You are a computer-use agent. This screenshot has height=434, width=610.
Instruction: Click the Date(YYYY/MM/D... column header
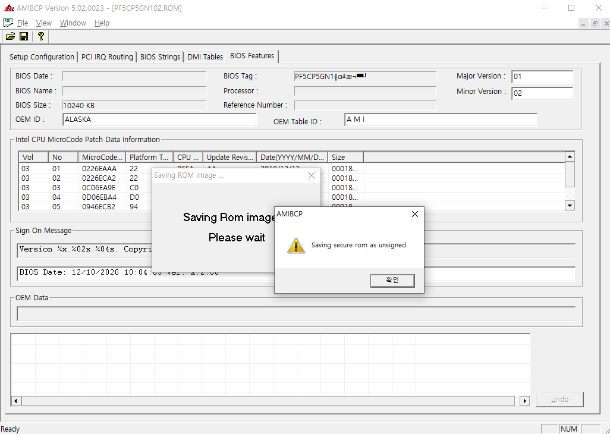(292, 157)
